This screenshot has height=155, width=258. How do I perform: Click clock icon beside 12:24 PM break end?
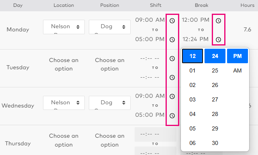218,39
